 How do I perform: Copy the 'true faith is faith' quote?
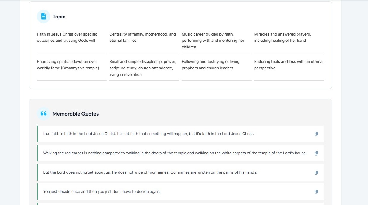(x=316, y=134)
